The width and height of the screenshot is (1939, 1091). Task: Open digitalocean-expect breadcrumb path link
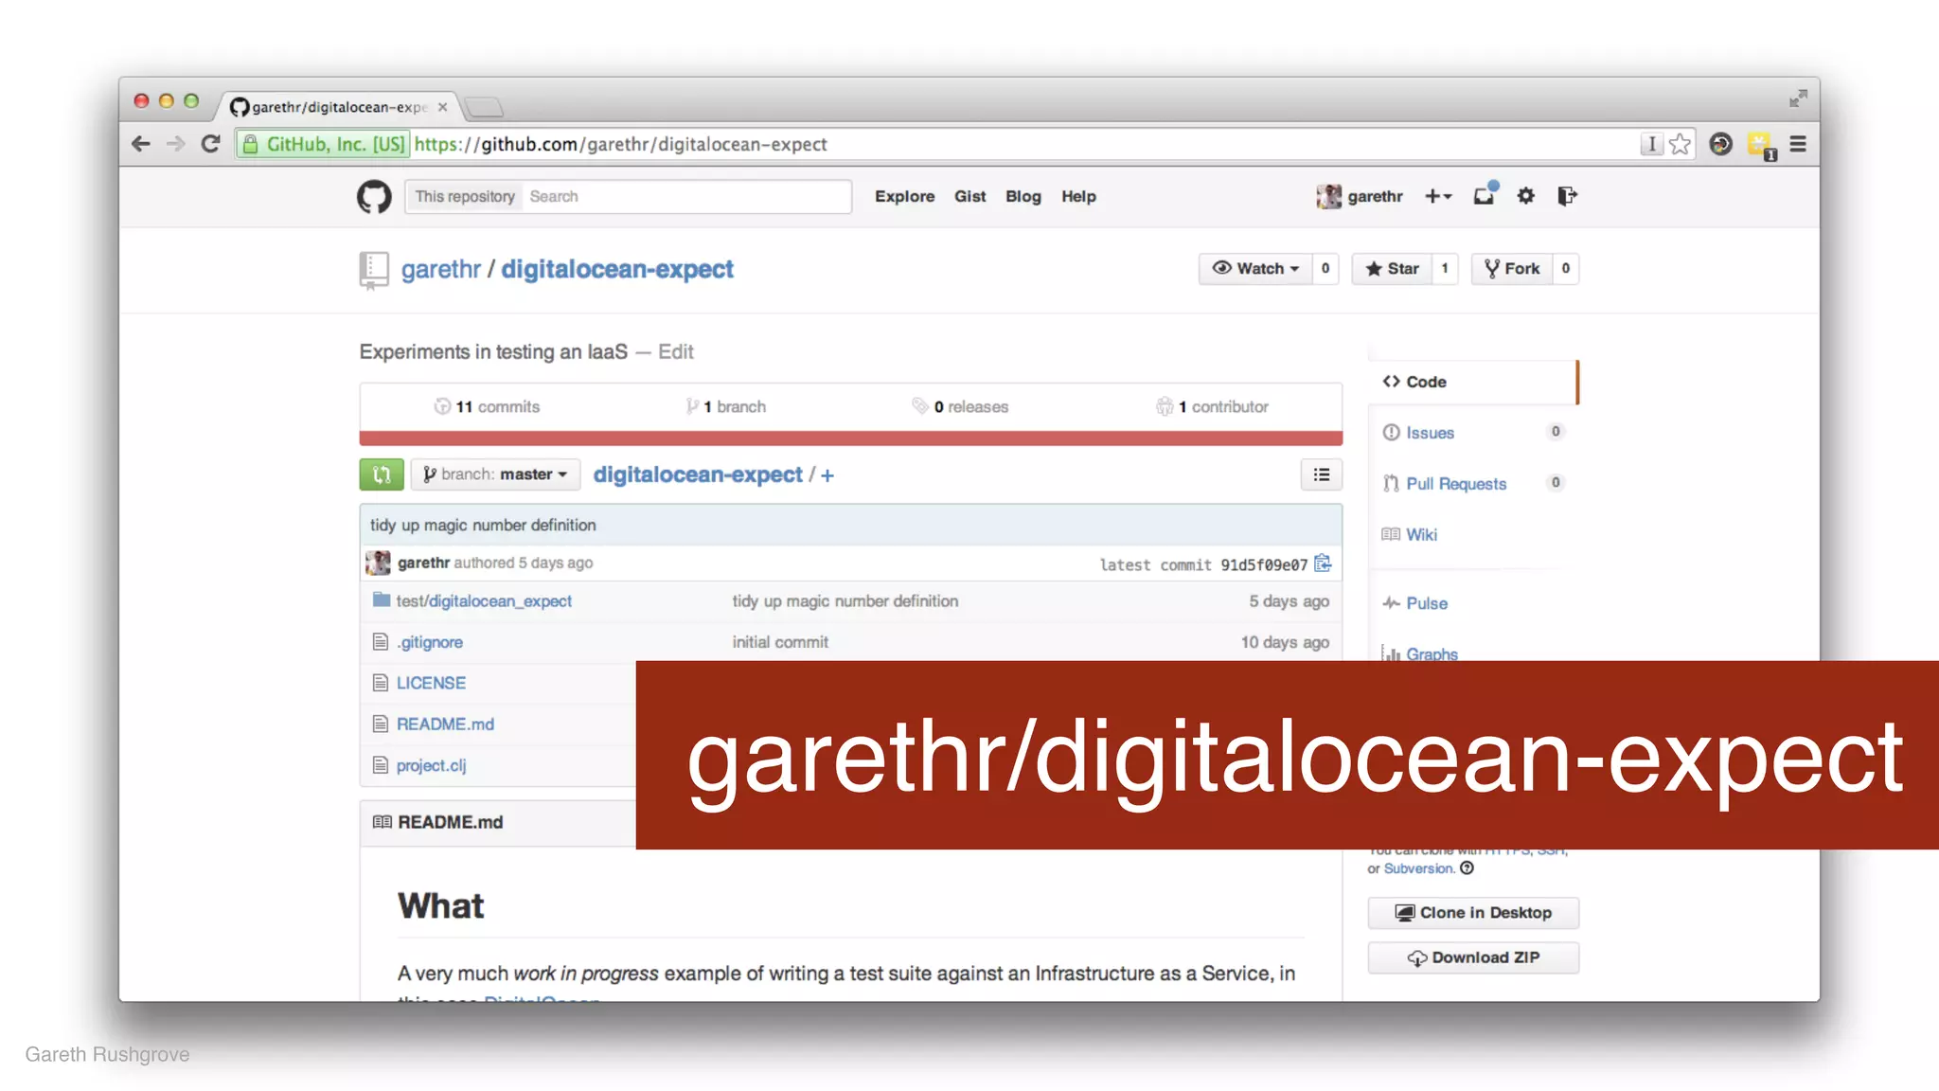tap(698, 474)
